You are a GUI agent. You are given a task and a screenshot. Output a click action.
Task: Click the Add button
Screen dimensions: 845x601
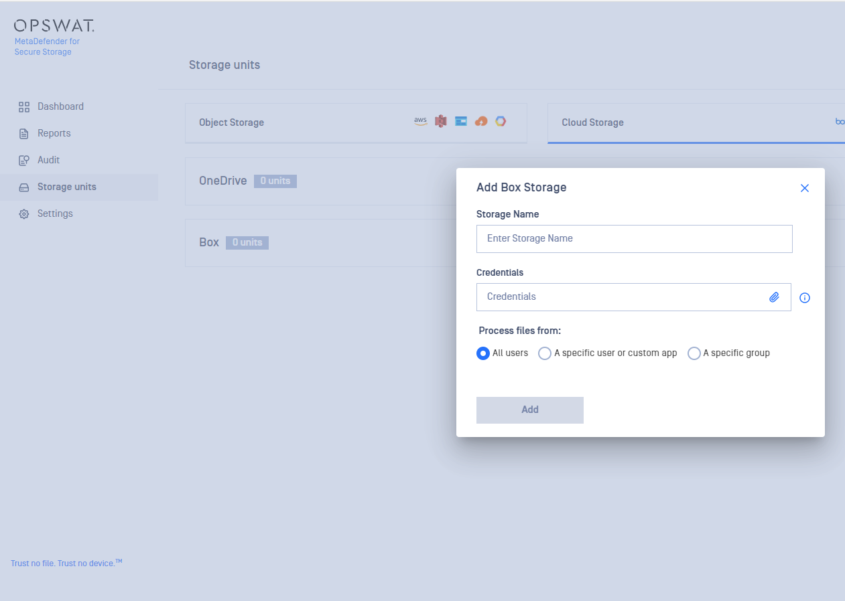[x=530, y=410]
